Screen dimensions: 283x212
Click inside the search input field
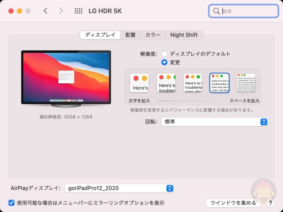pyautogui.click(x=244, y=11)
